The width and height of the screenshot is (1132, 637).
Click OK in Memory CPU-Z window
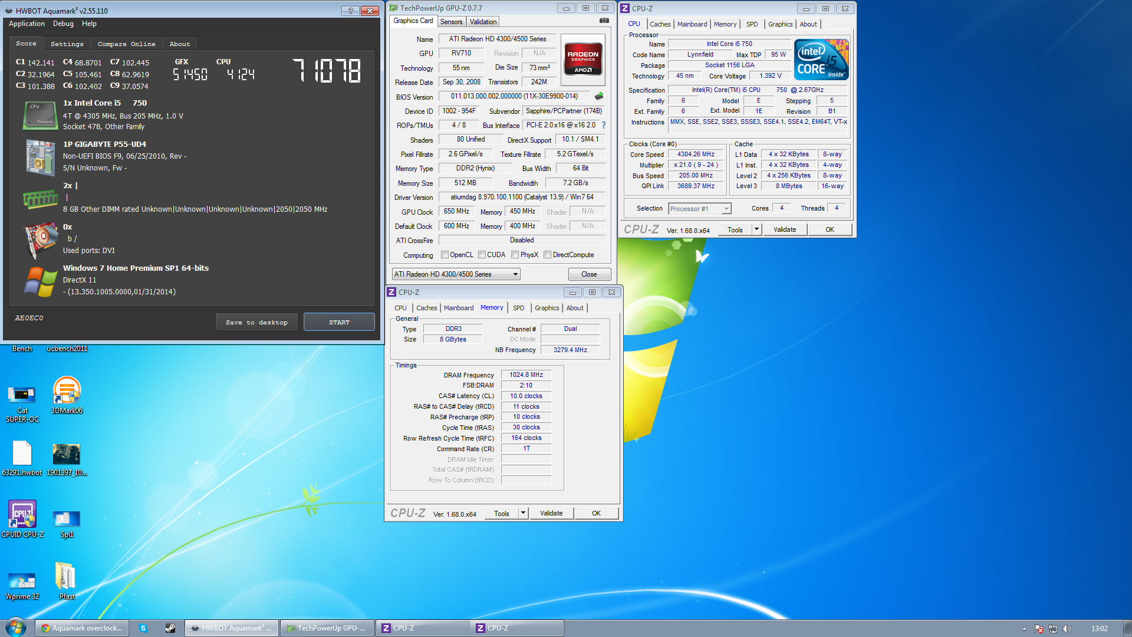point(596,513)
